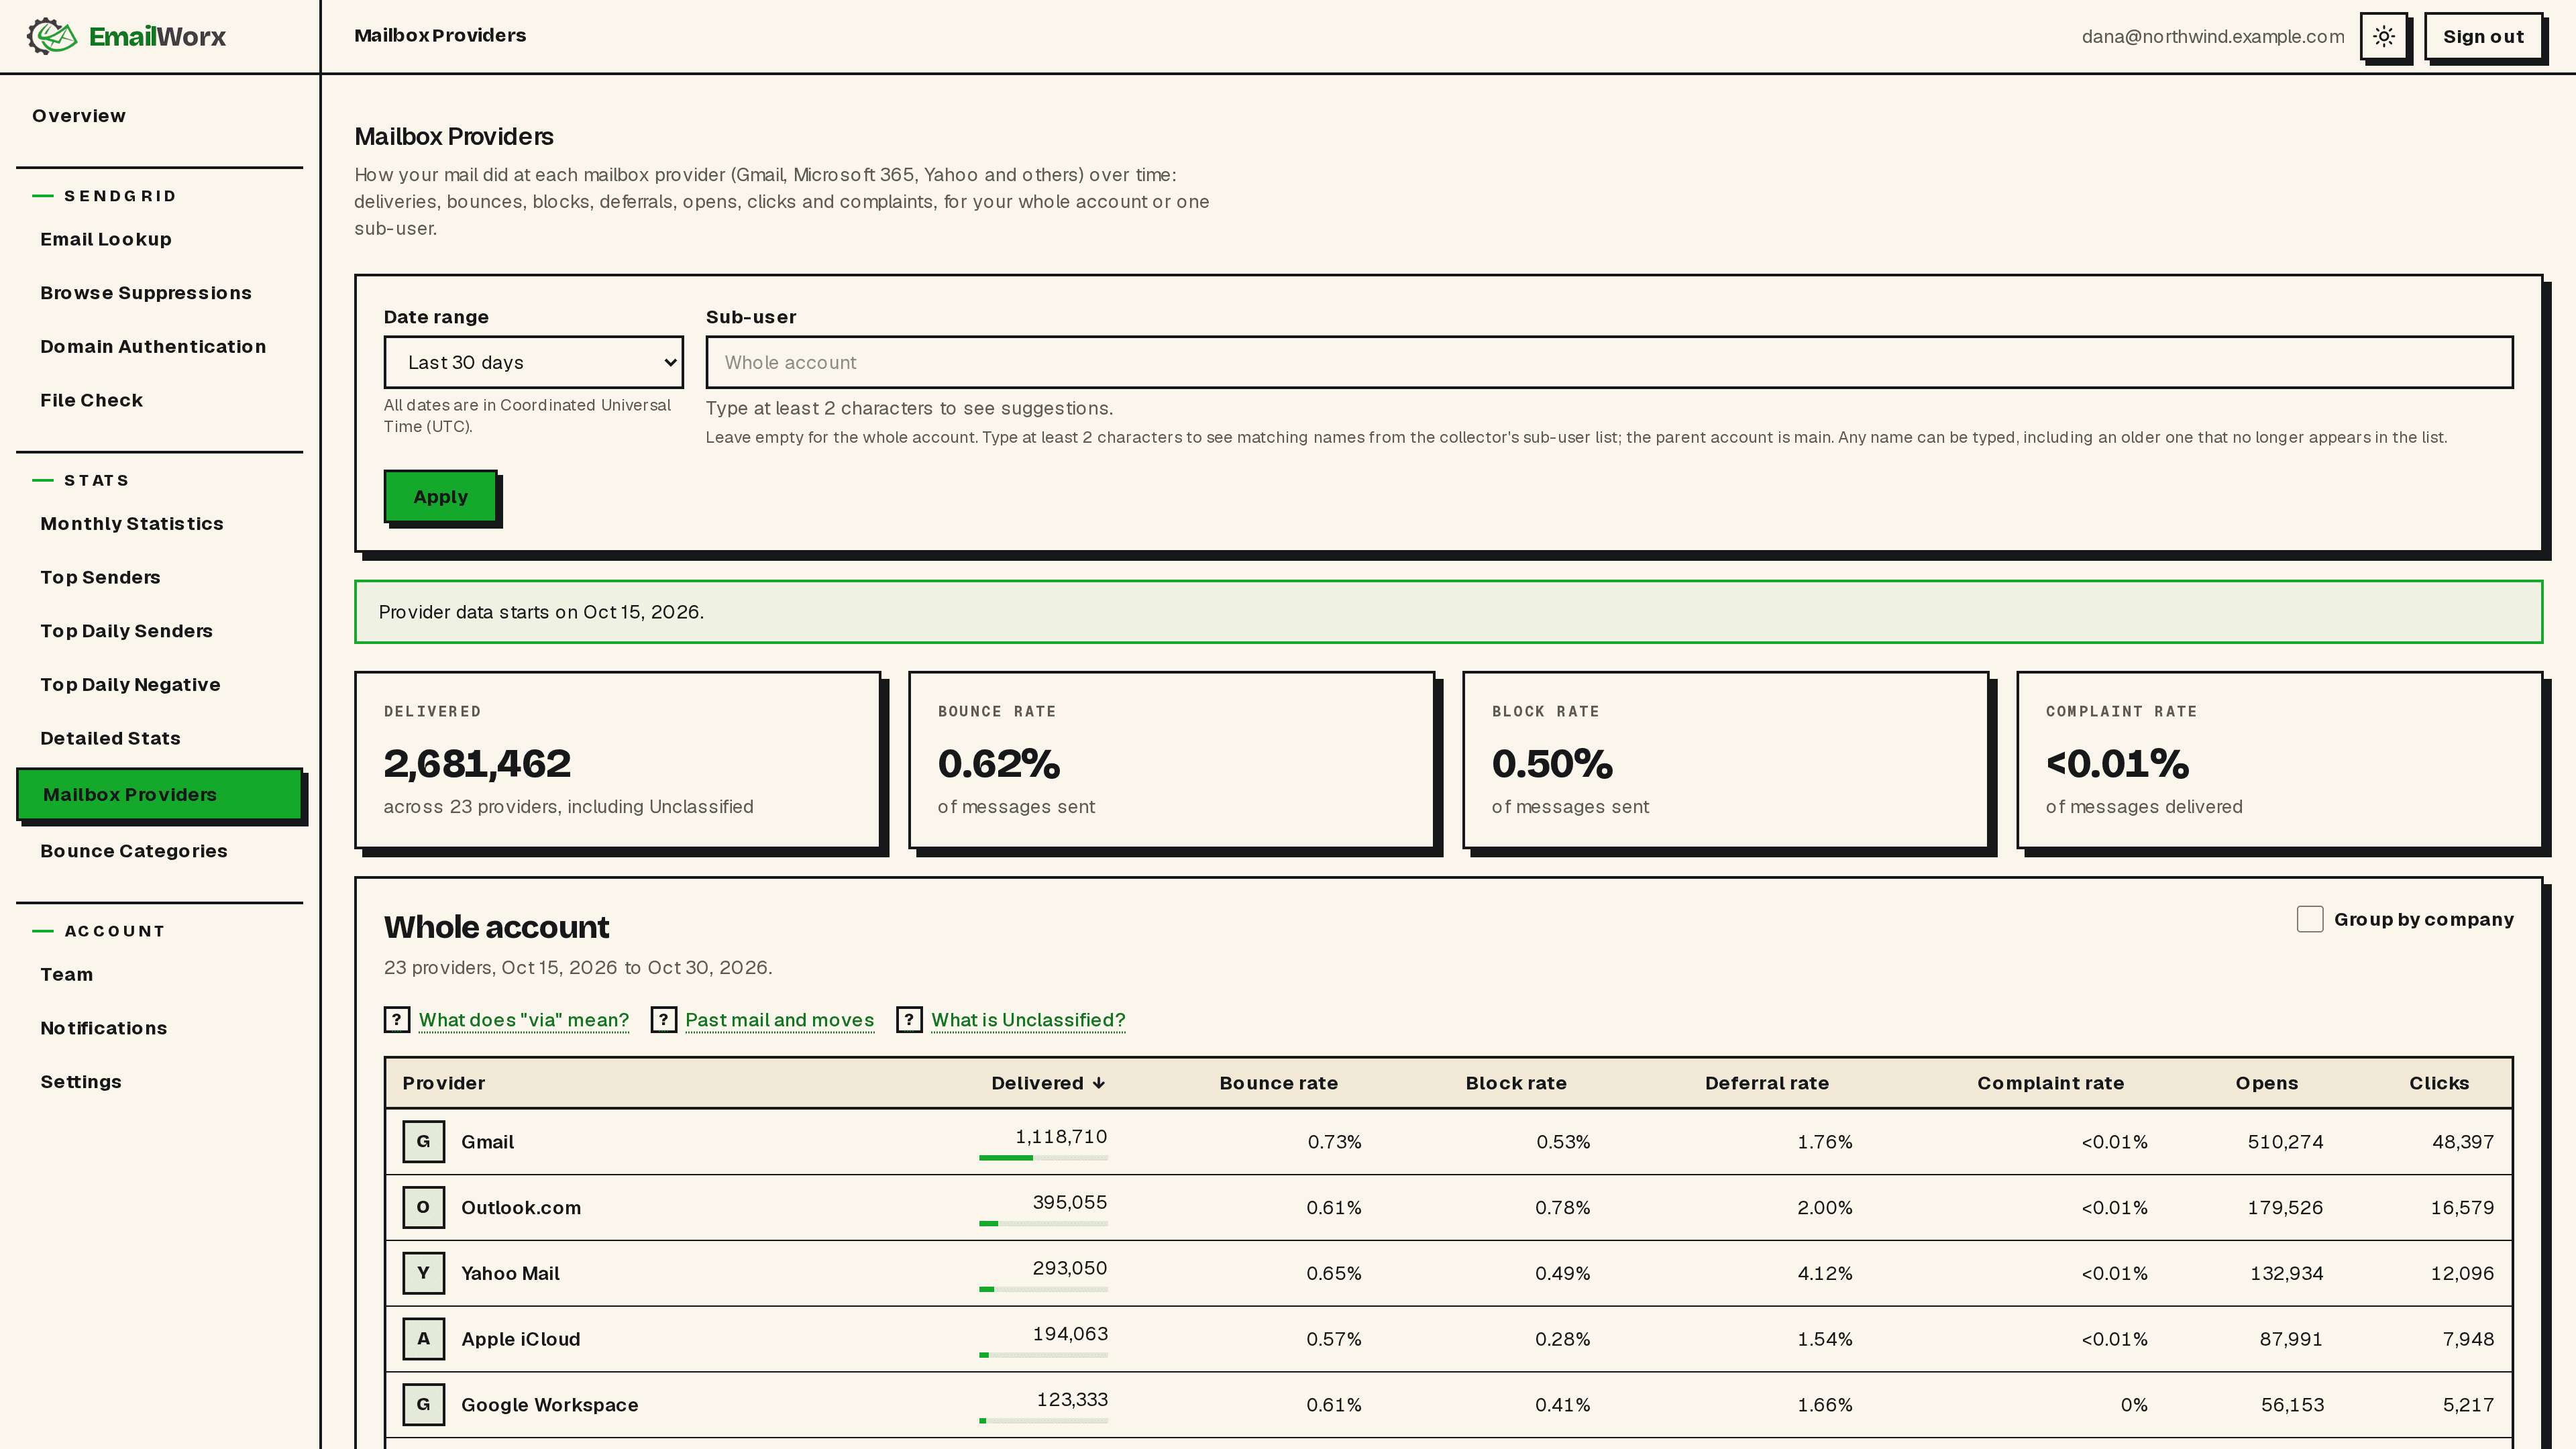Enable the Group by company checkbox
Image resolution: width=2576 pixels, height=1449 pixels.
tap(2310, 919)
